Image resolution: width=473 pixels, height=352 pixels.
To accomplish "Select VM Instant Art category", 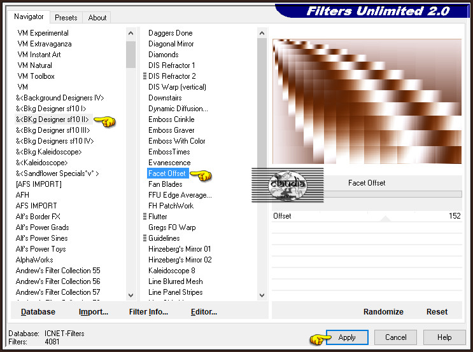I will click(39, 55).
